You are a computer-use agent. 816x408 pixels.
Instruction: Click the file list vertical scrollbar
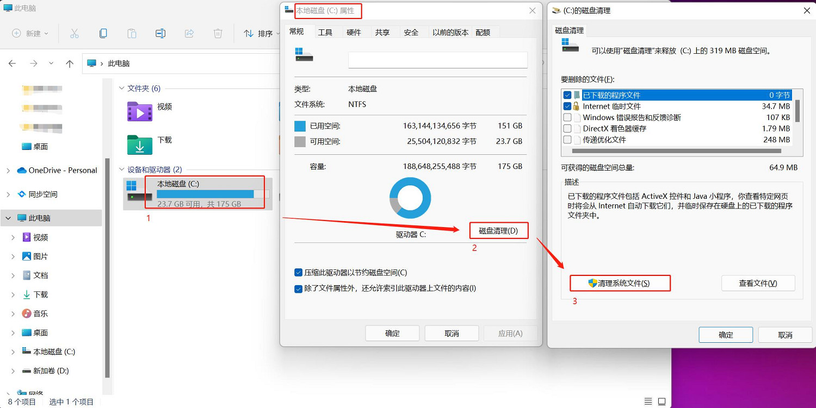coord(798,111)
